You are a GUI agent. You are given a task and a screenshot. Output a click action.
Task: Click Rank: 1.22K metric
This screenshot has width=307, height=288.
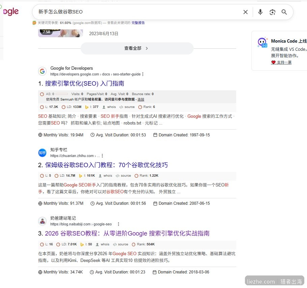point(146,176)
